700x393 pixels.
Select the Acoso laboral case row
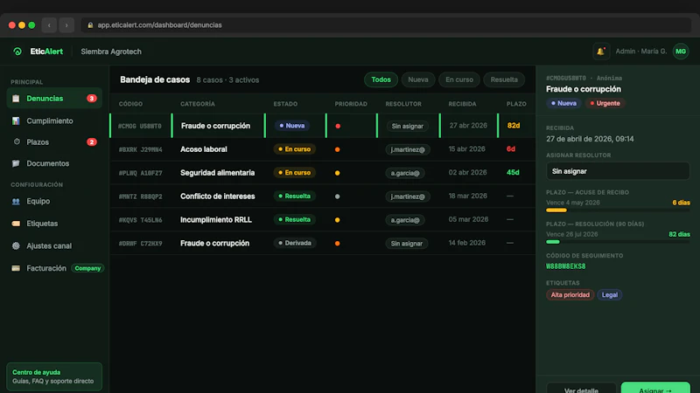pyautogui.click(x=322, y=149)
